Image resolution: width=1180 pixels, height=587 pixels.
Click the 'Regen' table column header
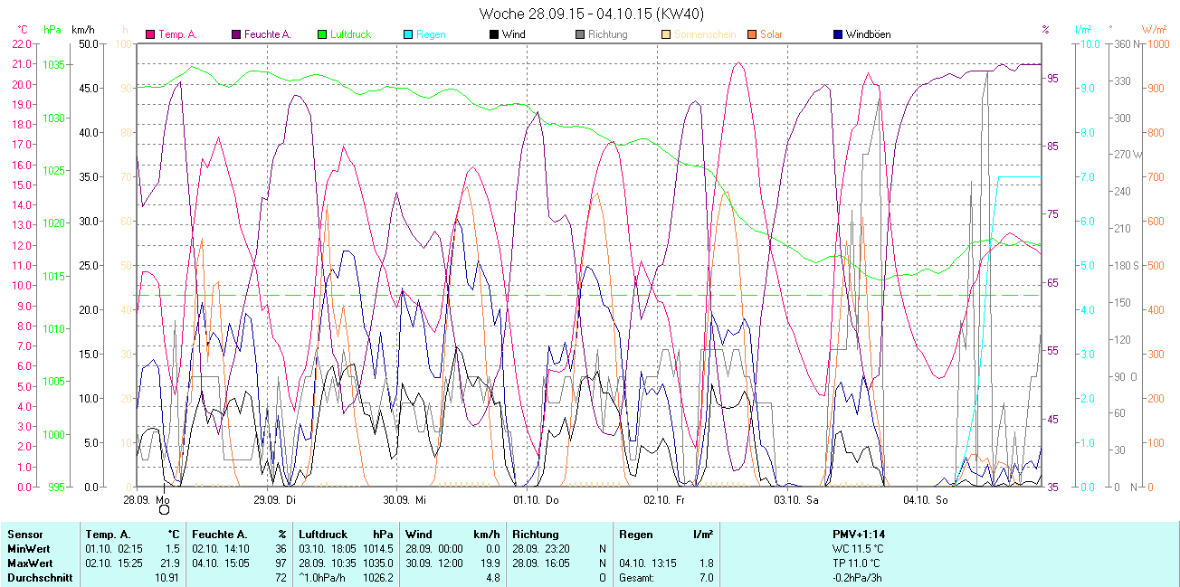click(636, 535)
